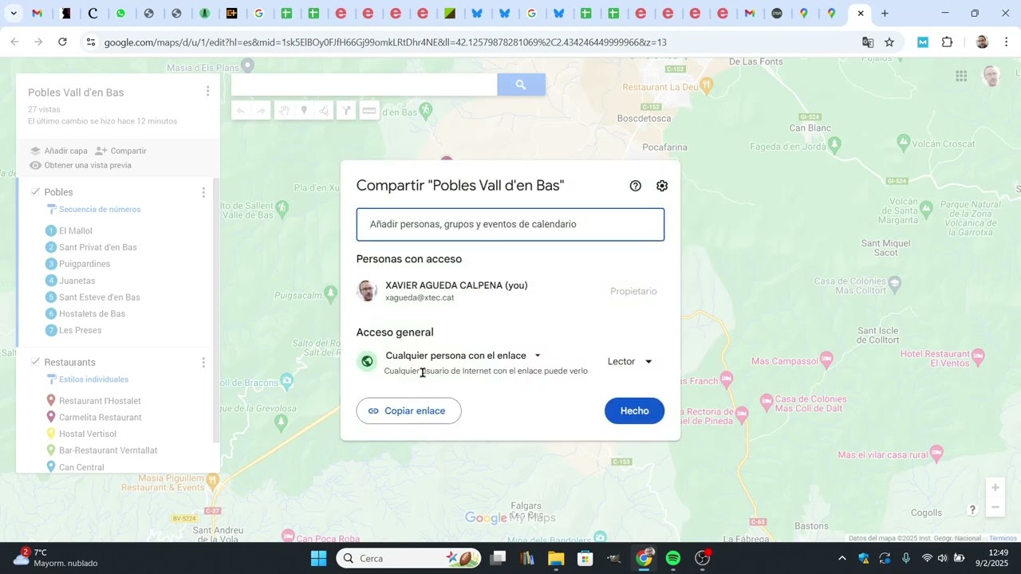Bookmark this page with star icon
The width and height of the screenshot is (1021, 574).
tap(889, 42)
